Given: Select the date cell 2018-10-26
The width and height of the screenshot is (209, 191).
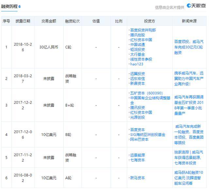Looking at the screenshot, I should point(23,47).
